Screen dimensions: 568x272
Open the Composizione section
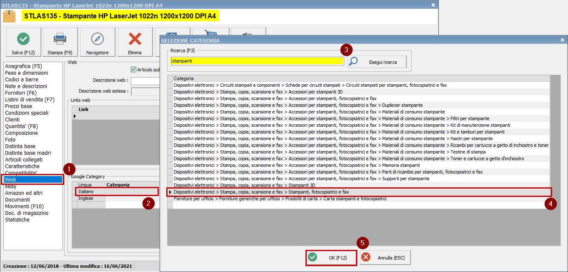tap(21, 133)
